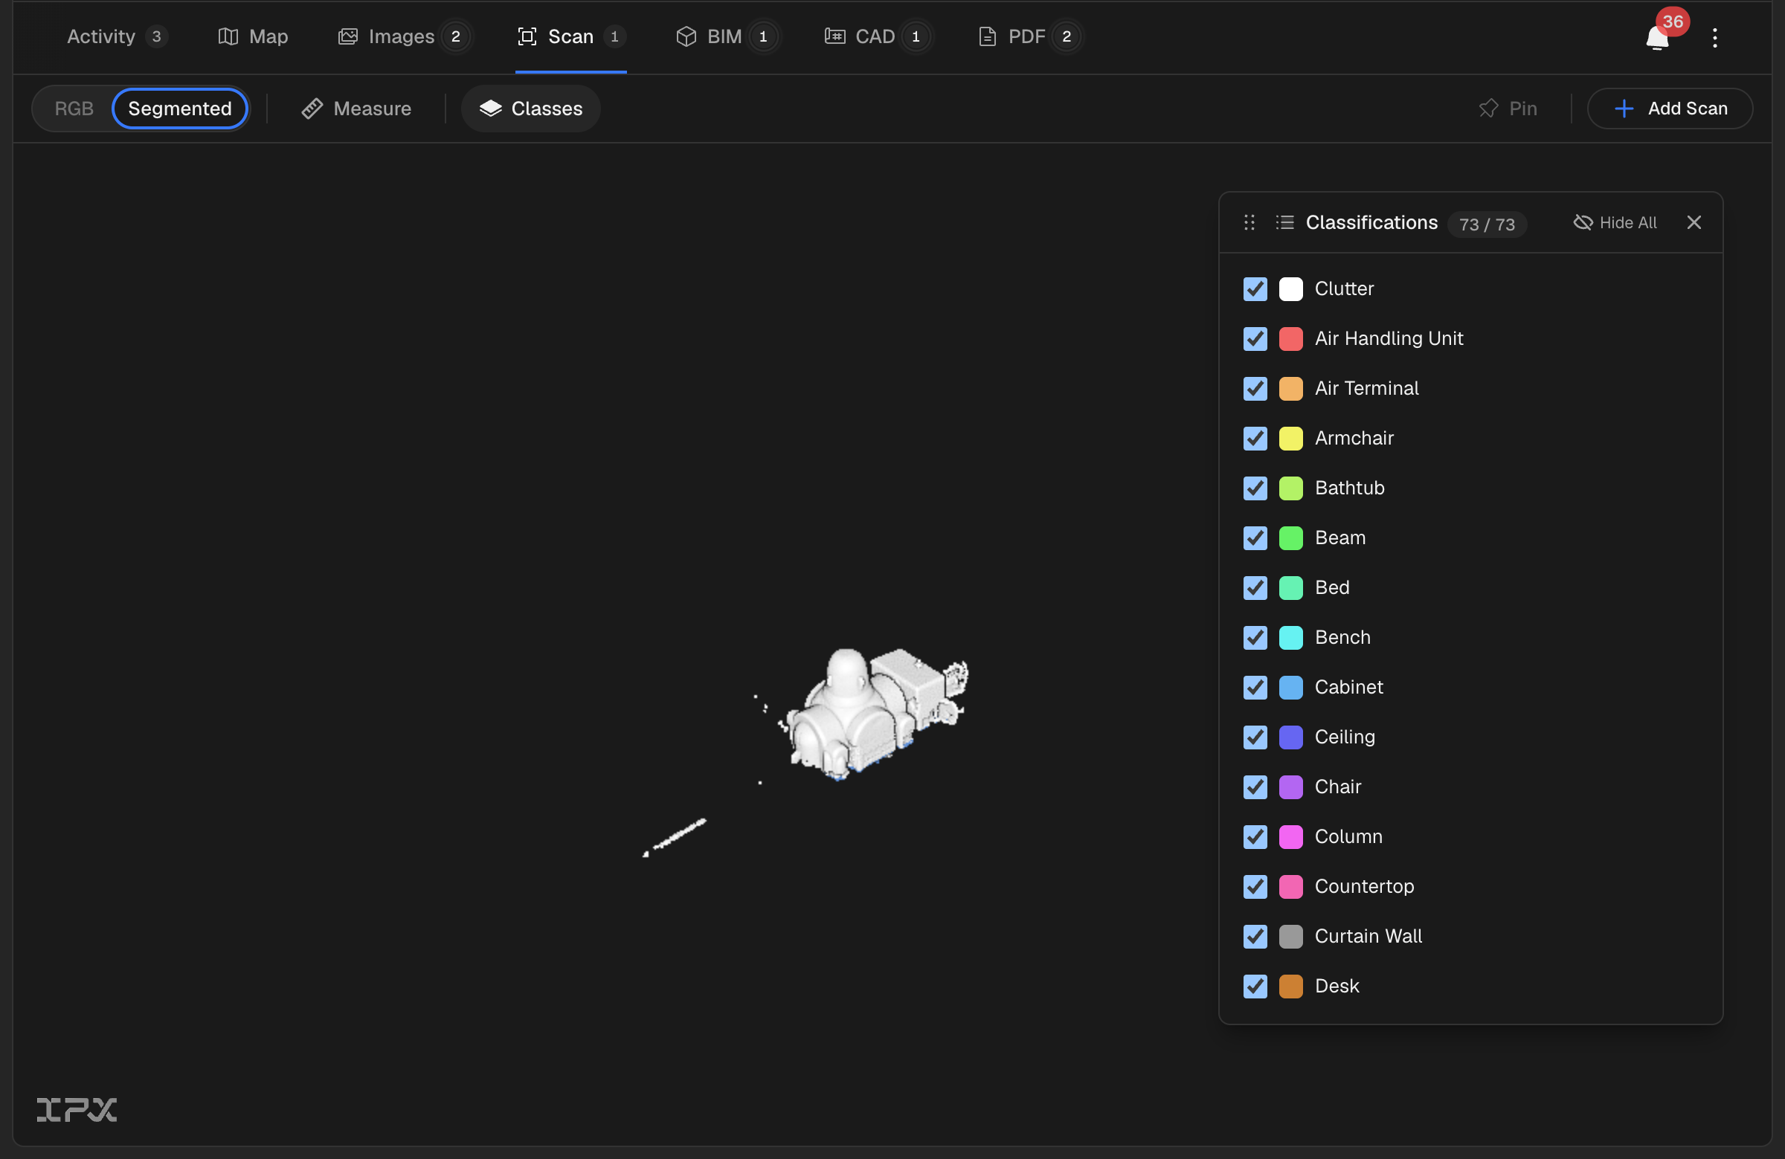Toggle the Armchair checkbox
The width and height of the screenshot is (1785, 1159).
[1255, 439]
